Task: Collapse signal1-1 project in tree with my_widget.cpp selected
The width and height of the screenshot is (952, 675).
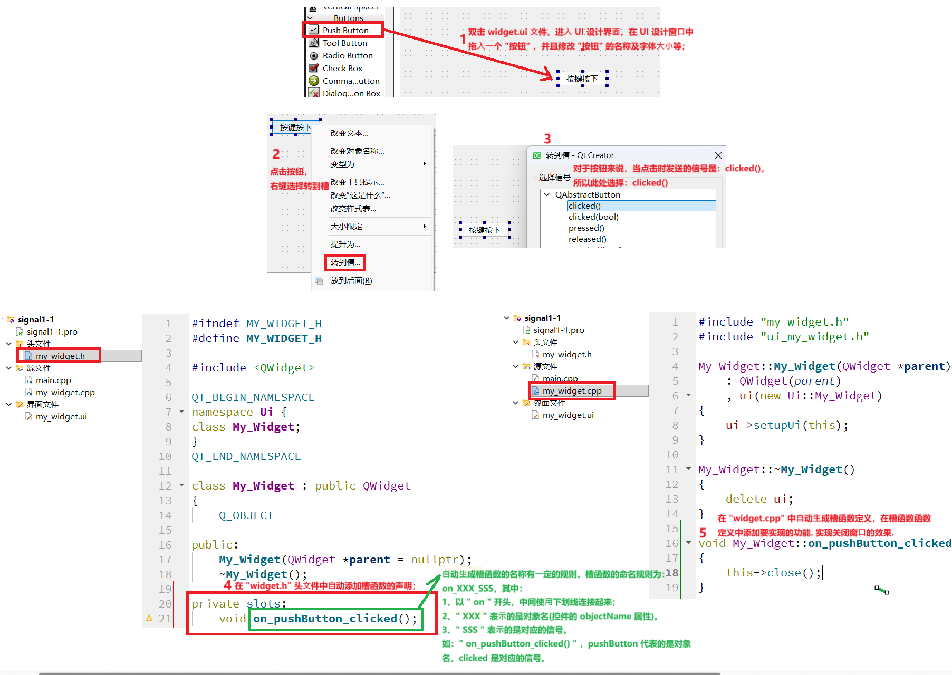Action: coord(506,318)
